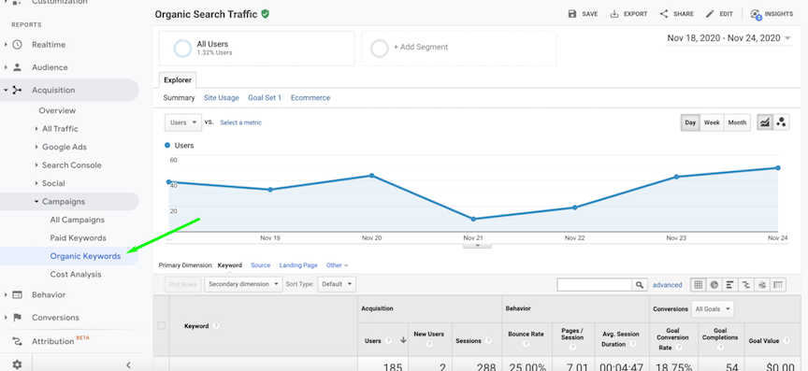Select the data table view icon

[x=699, y=284]
